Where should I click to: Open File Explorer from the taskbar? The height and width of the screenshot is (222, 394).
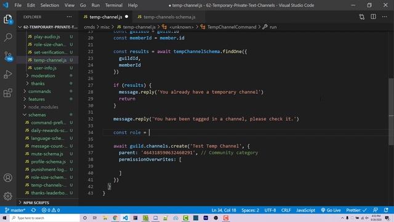tap(105, 218)
